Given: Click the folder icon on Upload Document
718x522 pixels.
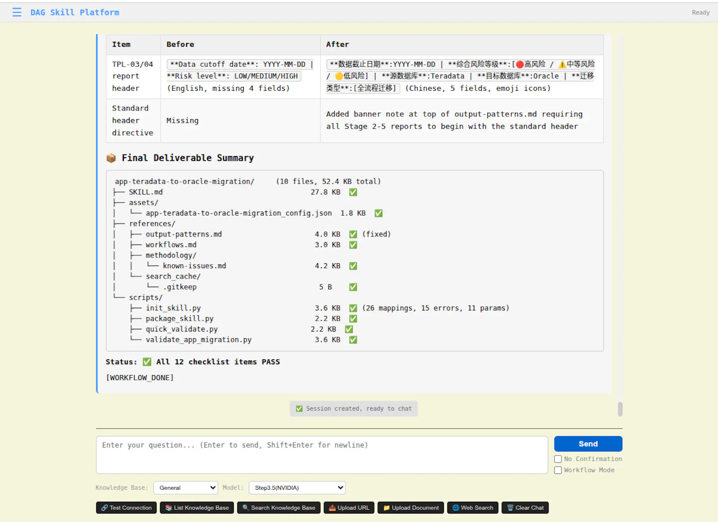Looking at the screenshot, I should click(386, 508).
